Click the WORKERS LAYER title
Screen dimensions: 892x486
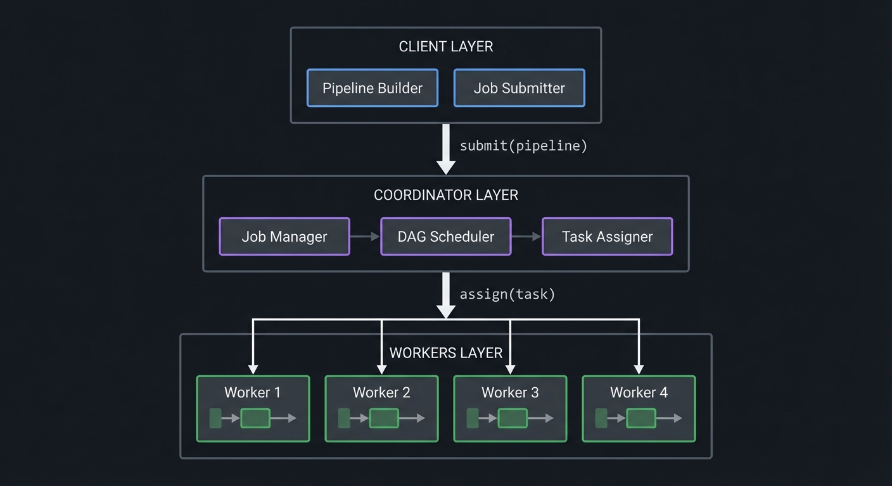coord(445,352)
